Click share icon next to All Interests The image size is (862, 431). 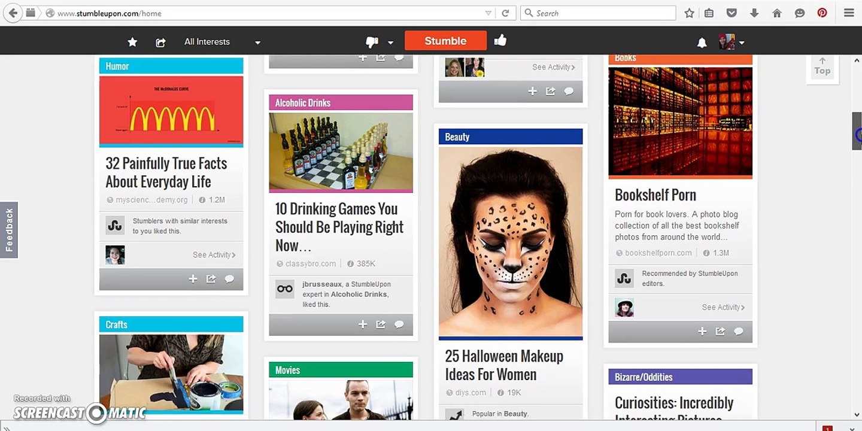click(x=160, y=43)
